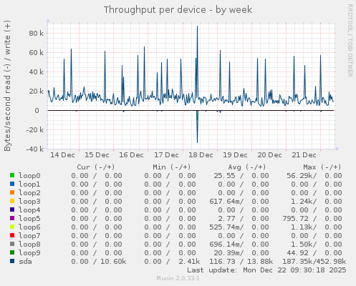Click the loop1 blue legend swatch

(x=12, y=184)
